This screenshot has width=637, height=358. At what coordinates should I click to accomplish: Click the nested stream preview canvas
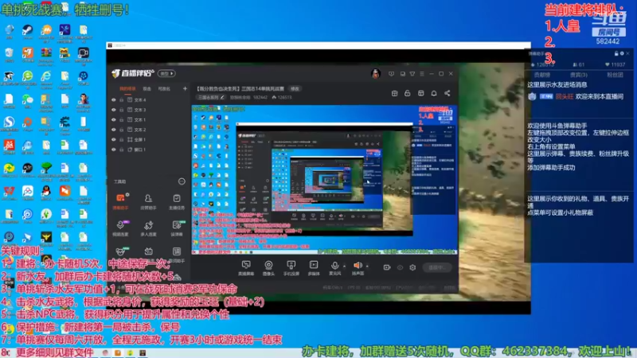coord(324,180)
